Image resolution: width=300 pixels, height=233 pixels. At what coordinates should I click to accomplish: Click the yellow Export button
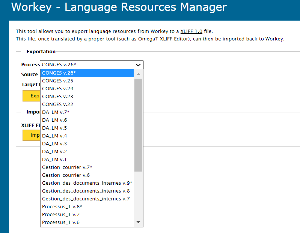pyautogui.click(x=32, y=96)
